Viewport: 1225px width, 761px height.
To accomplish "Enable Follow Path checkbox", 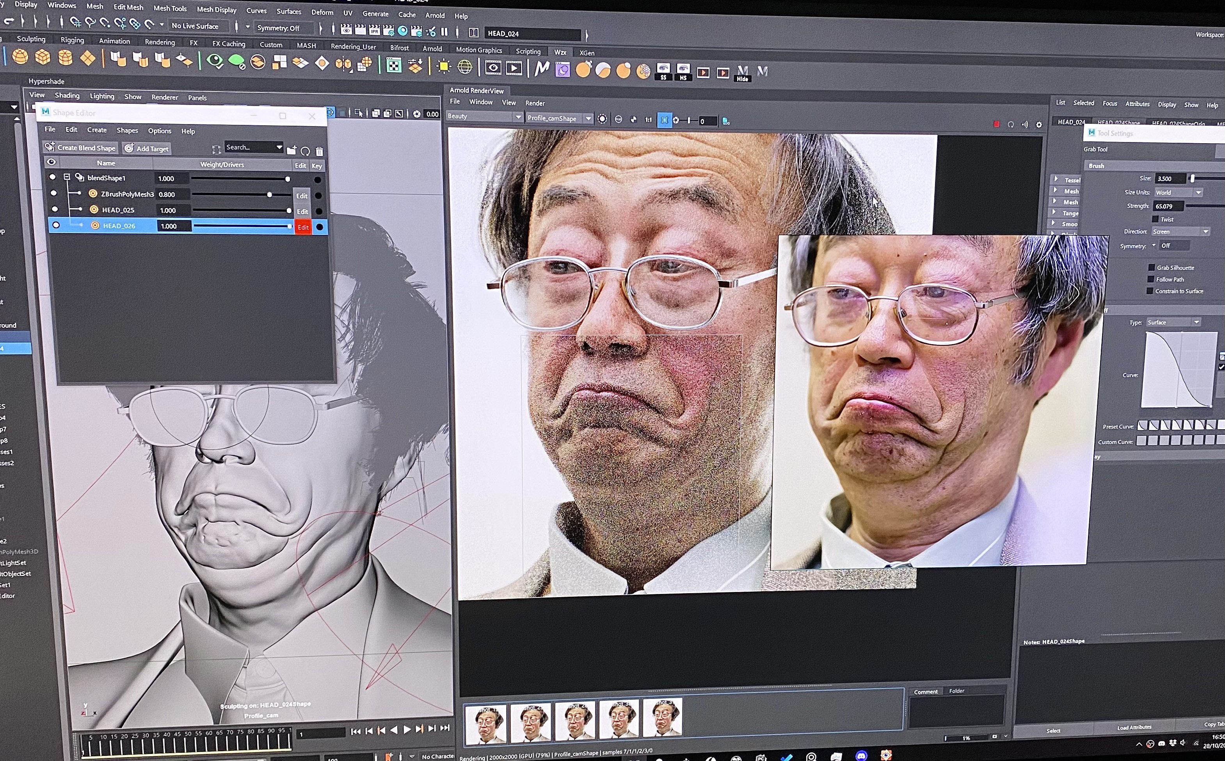I will [x=1150, y=279].
